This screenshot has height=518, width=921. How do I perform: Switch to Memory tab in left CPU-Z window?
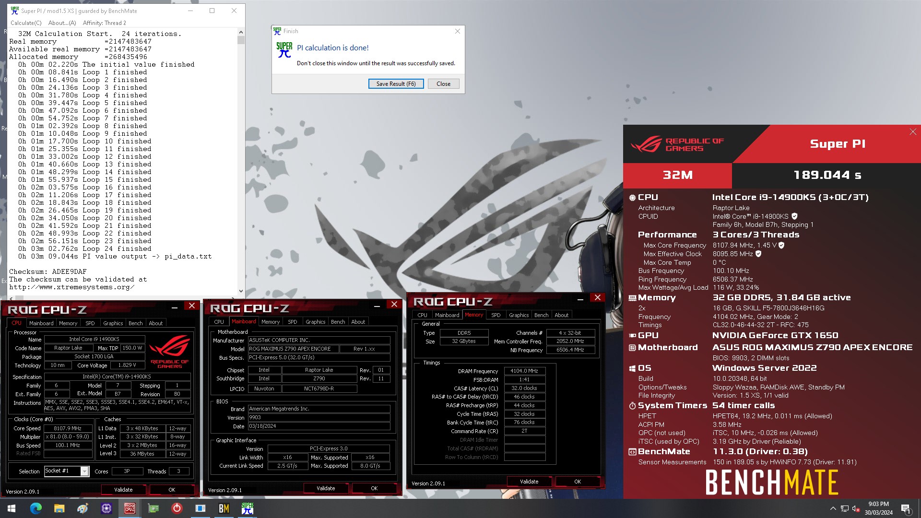[x=68, y=323]
